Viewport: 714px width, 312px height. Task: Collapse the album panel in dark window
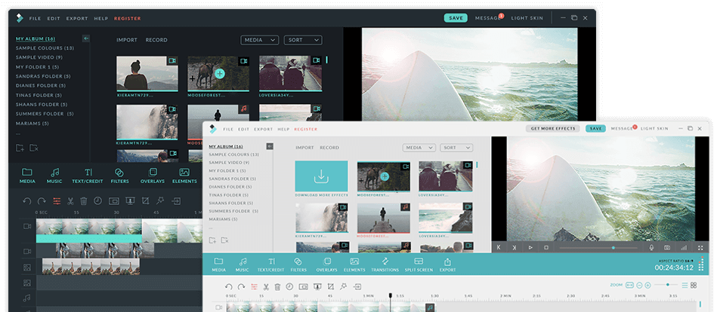[x=86, y=38]
